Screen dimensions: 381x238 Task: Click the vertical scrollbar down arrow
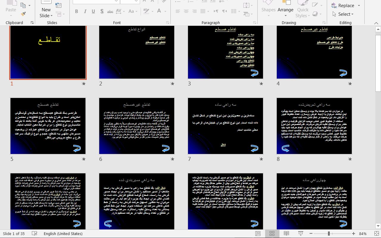pyautogui.click(x=378, y=226)
